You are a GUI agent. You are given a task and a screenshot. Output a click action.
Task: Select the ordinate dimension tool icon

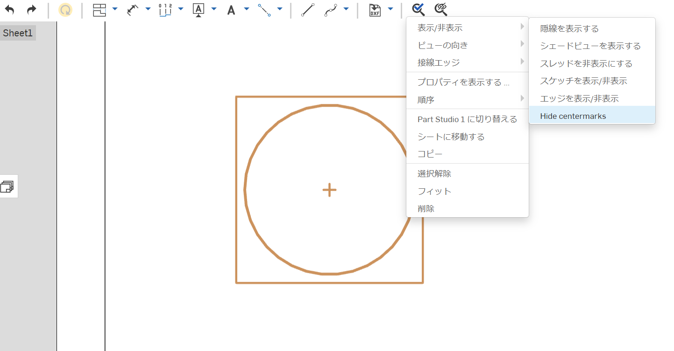[166, 9]
